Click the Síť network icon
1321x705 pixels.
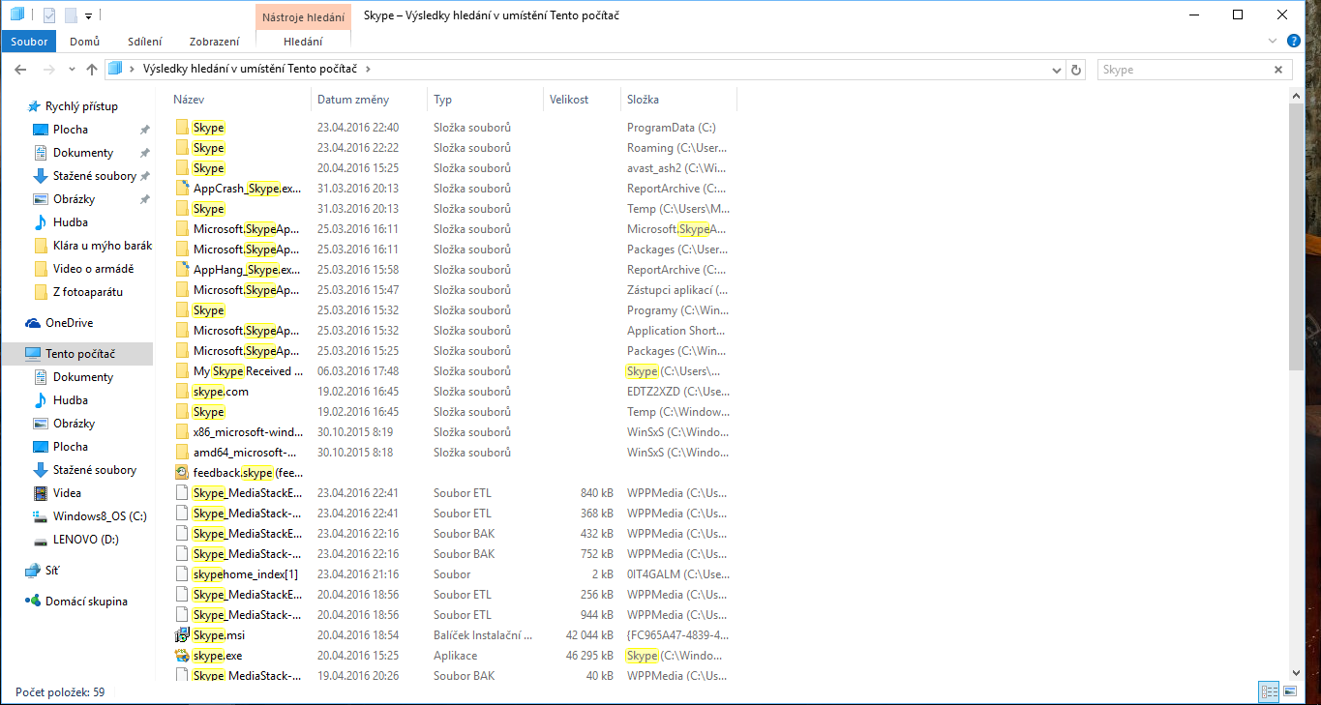(33, 571)
